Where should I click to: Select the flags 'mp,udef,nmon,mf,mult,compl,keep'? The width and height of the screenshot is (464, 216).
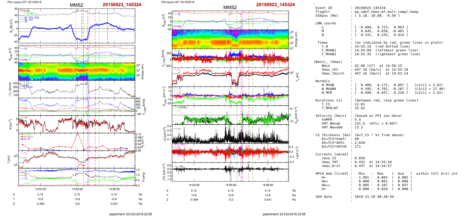[x=387, y=12]
